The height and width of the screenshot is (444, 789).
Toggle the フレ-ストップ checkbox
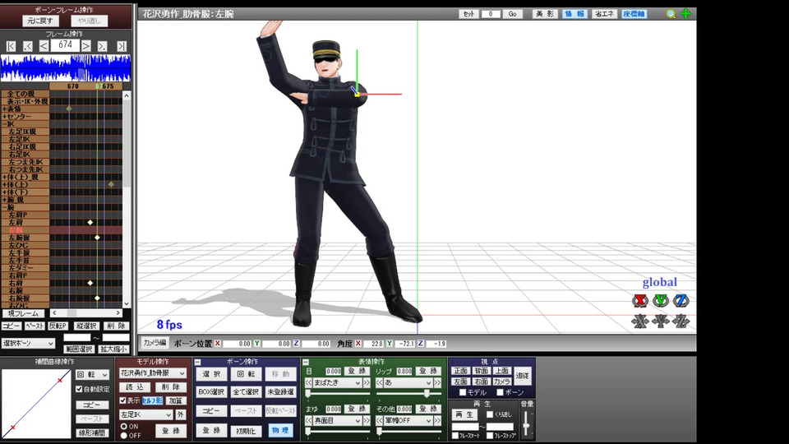489,436
